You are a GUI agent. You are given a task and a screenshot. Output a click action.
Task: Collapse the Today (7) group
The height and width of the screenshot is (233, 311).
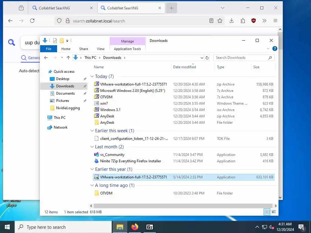pyautogui.click(x=92, y=76)
